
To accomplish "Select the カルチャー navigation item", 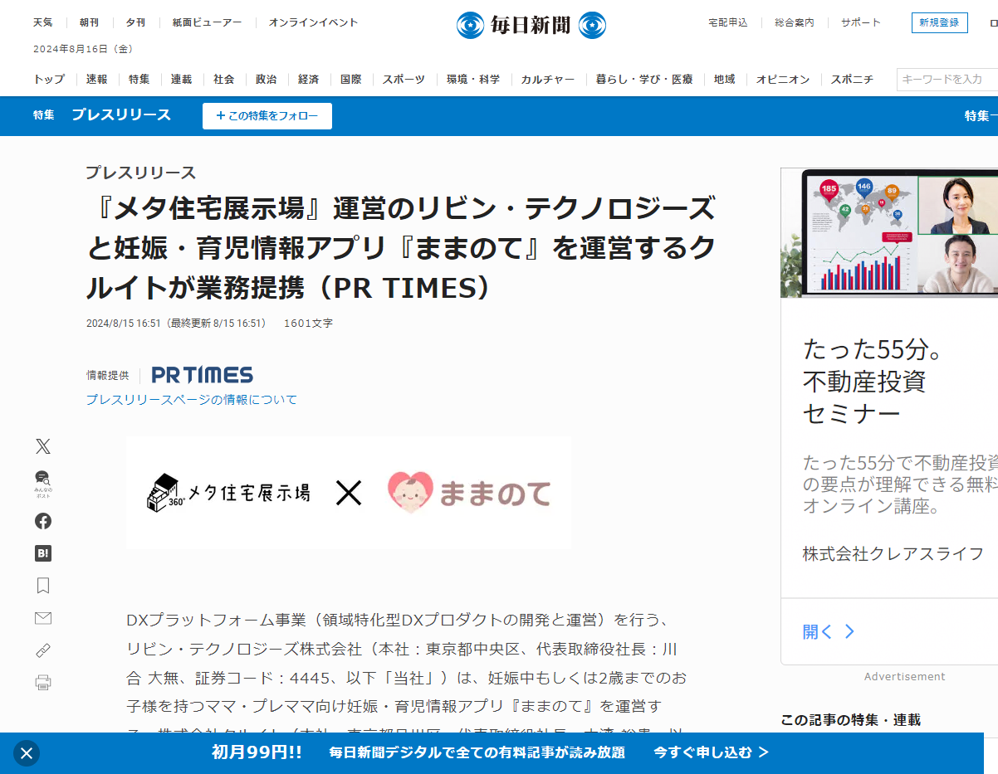I will [548, 80].
